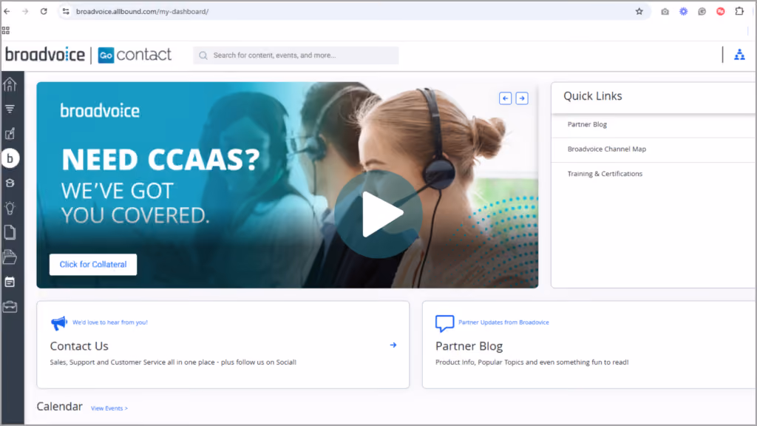Click the search magnifier icon
This screenshot has width=757, height=426.
203,55
